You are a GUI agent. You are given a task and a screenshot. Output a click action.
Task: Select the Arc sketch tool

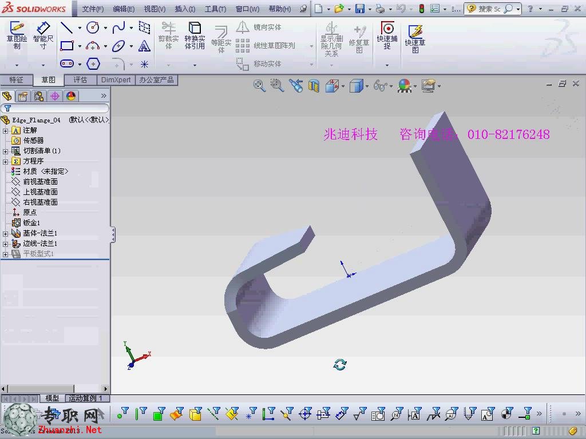click(93, 46)
